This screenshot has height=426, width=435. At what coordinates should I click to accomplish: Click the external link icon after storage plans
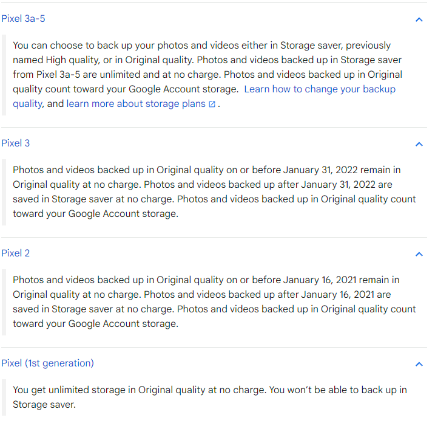click(212, 104)
